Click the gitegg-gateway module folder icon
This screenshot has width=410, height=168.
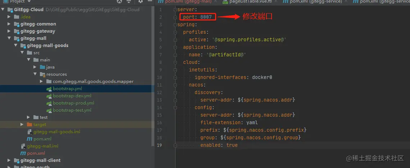[17, 31]
